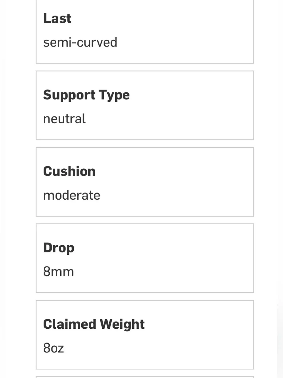283x378 pixels.
Task: Click the "Last" spec heading
Action: 57,18
